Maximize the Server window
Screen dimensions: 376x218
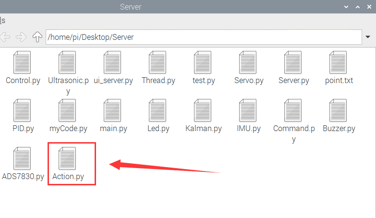coord(358,7)
